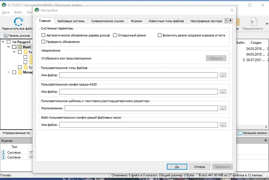The width and height of the screenshot is (269, 180).
Task: Click file masks configuration filename field
Action: (139, 125)
